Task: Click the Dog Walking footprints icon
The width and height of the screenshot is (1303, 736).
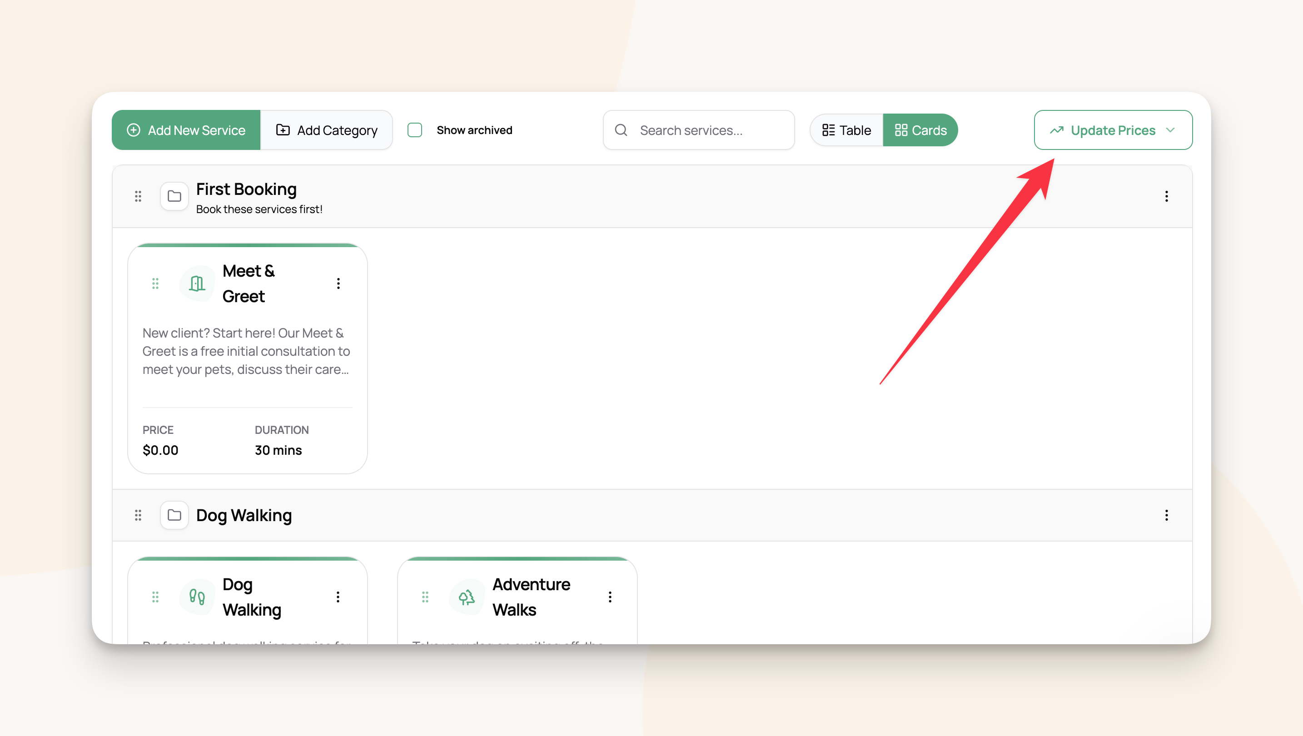Action: tap(197, 597)
